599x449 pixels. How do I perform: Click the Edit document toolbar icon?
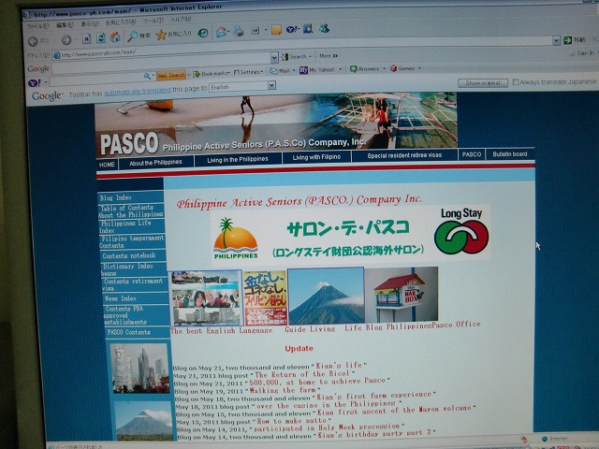[x=256, y=31]
